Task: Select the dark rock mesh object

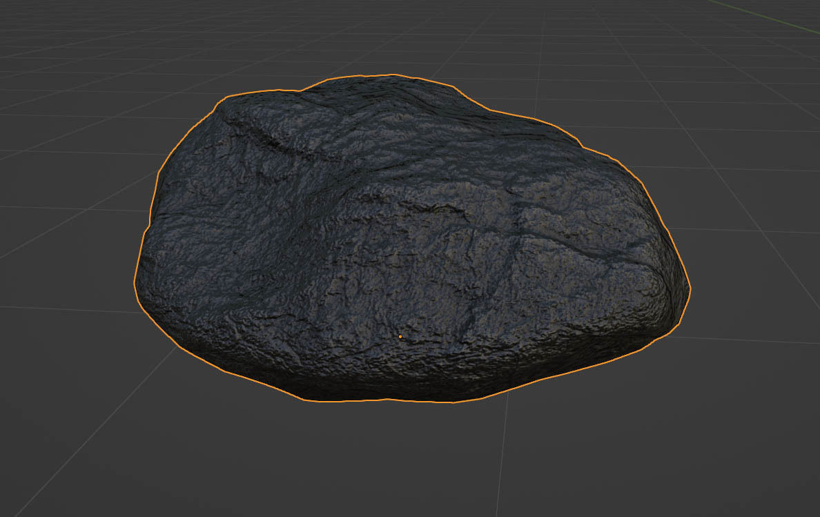Action: (412, 239)
